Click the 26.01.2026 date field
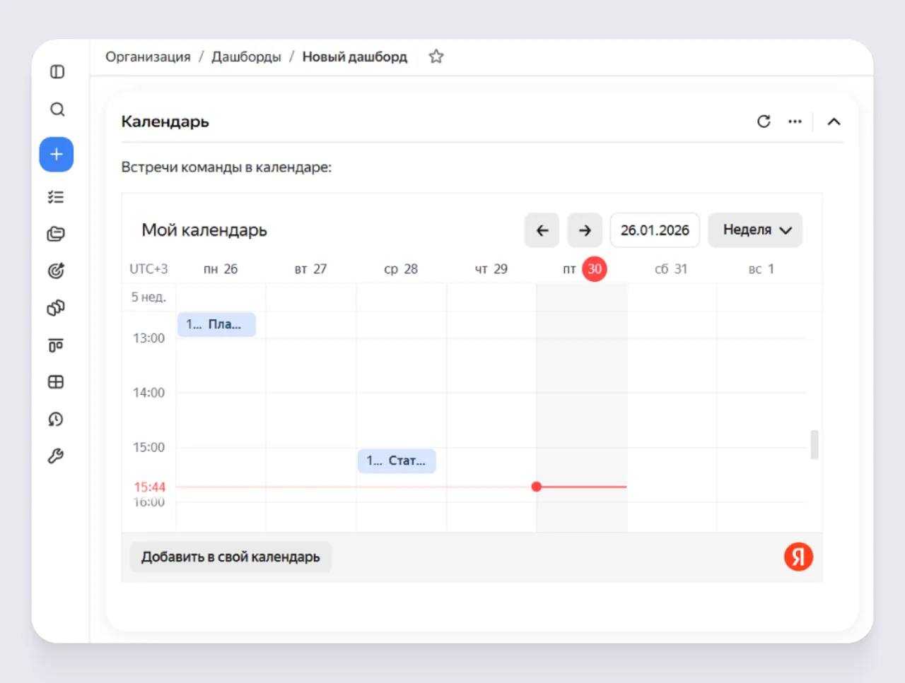Image resolution: width=905 pixels, height=683 pixels. coord(655,230)
